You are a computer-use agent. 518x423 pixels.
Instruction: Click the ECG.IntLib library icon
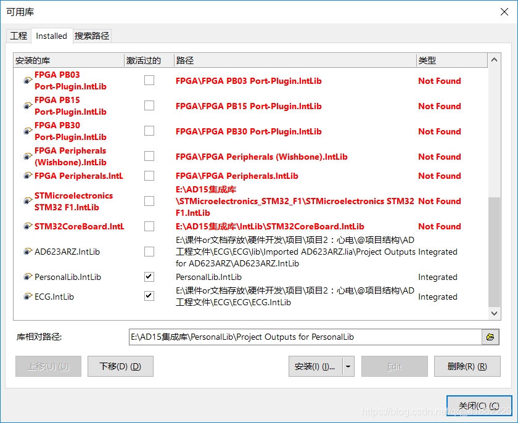tap(28, 297)
